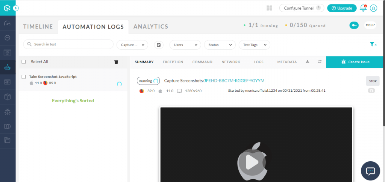Check the Take Screenshot JavaScript test checkbox
385x182 pixels.
click(x=24, y=77)
